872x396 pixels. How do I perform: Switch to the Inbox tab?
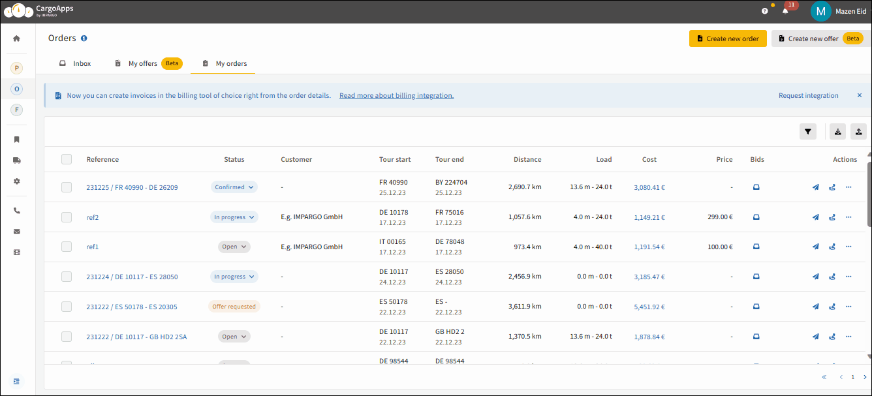(x=75, y=63)
